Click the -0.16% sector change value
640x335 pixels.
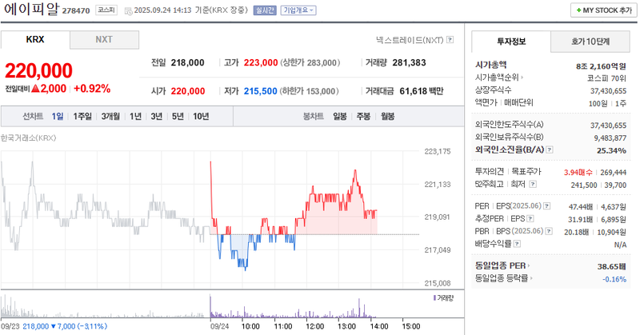[614, 279]
